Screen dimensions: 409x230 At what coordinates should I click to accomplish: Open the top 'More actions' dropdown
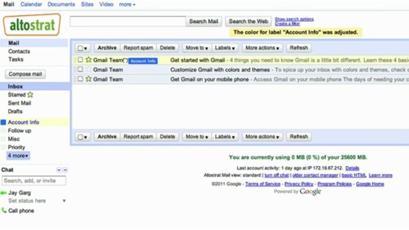point(262,48)
